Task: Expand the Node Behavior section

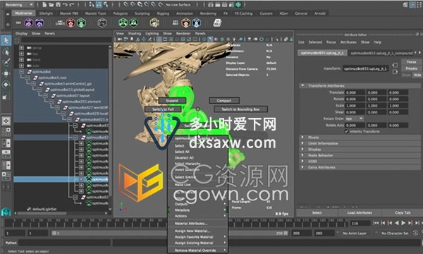Action: point(302,155)
